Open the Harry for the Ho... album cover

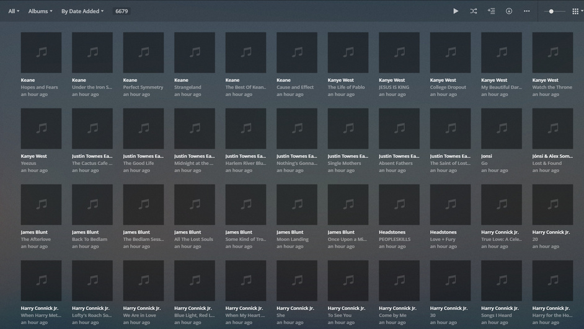(x=552, y=280)
